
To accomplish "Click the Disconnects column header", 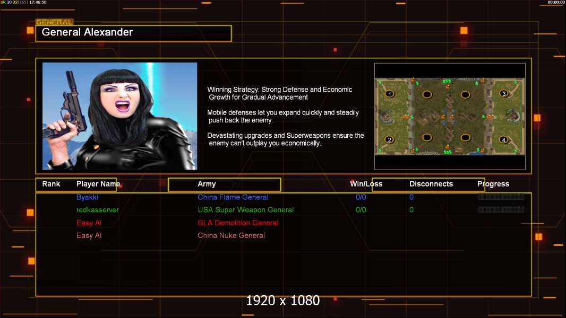I will click(431, 184).
